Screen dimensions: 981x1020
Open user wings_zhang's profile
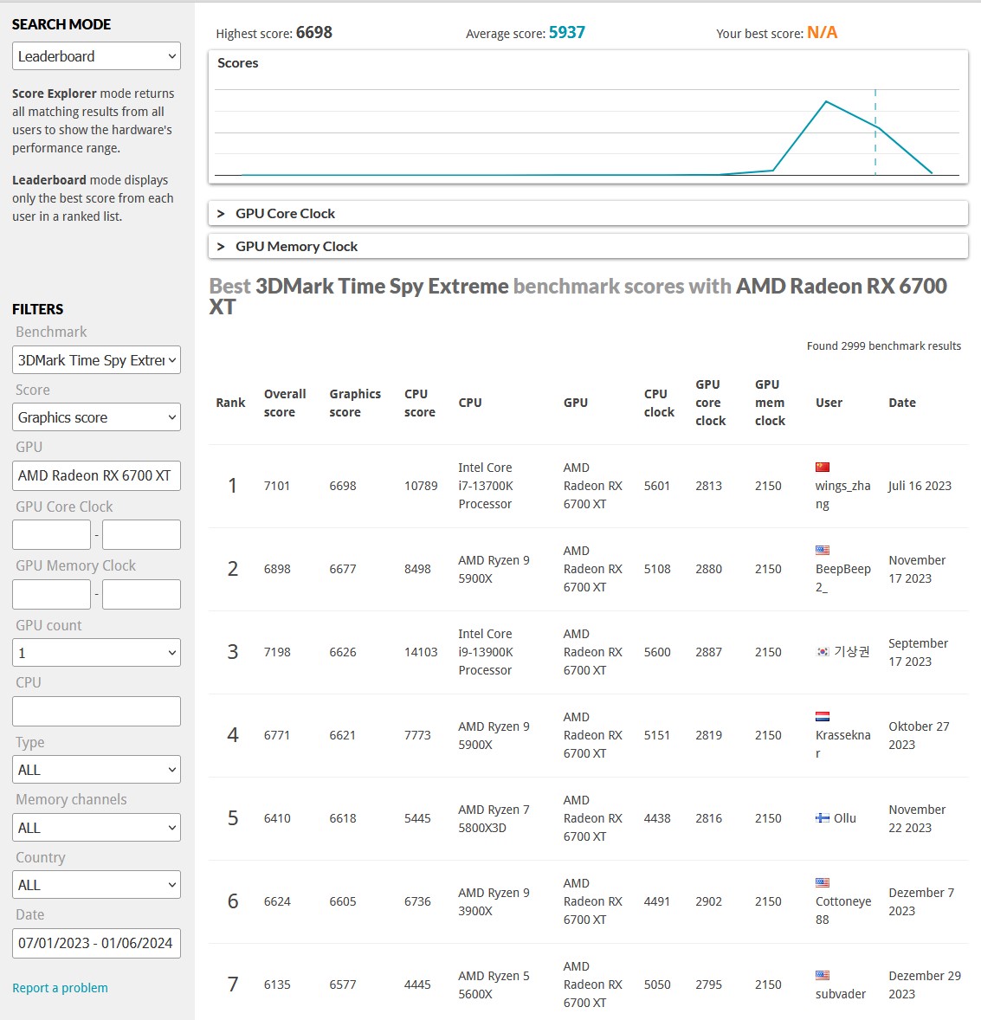click(x=842, y=494)
